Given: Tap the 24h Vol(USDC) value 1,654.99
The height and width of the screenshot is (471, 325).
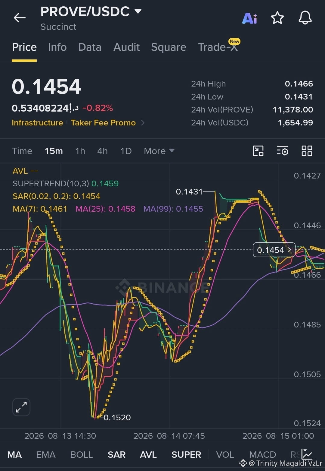Looking at the screenshot, I should (x=295, y=122).
